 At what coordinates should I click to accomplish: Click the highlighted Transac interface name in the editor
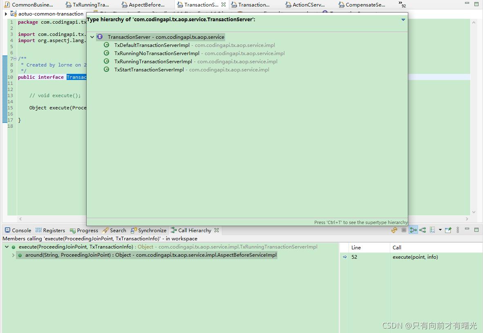point(76,77)
